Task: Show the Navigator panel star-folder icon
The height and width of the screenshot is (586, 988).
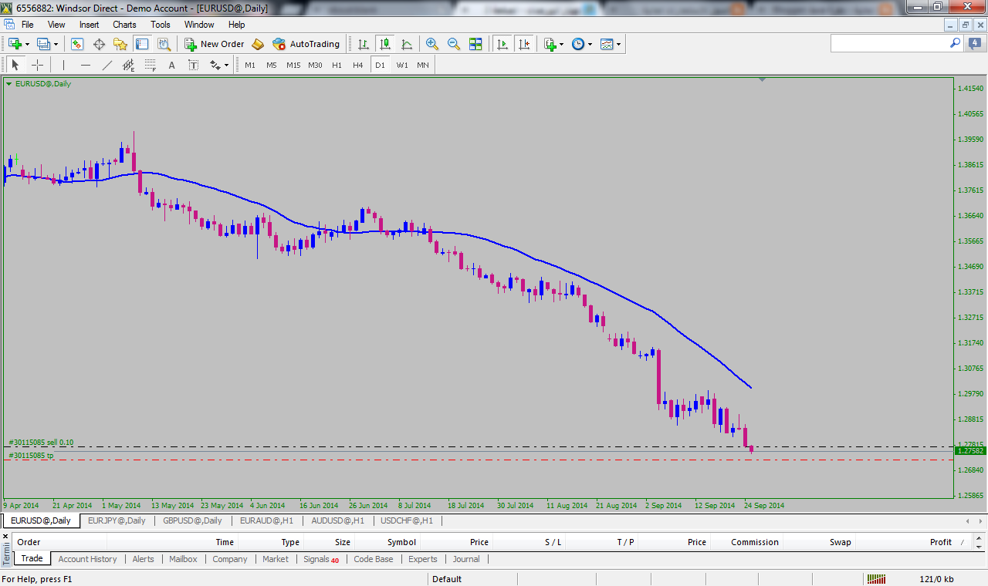Action: click(x=120, y=44)
